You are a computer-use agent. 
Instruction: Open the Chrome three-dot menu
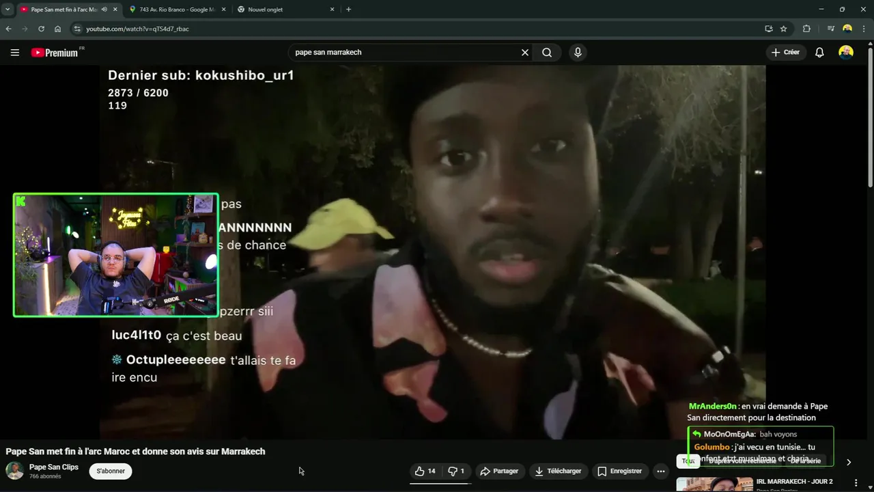(x=864, y=29)
